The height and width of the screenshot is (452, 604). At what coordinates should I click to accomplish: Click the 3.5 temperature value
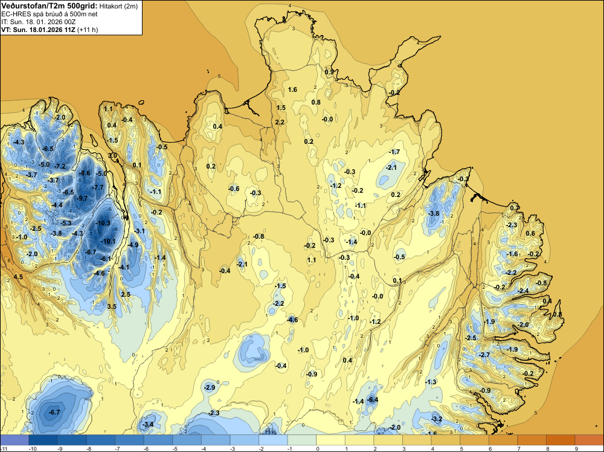pos(112,306)
